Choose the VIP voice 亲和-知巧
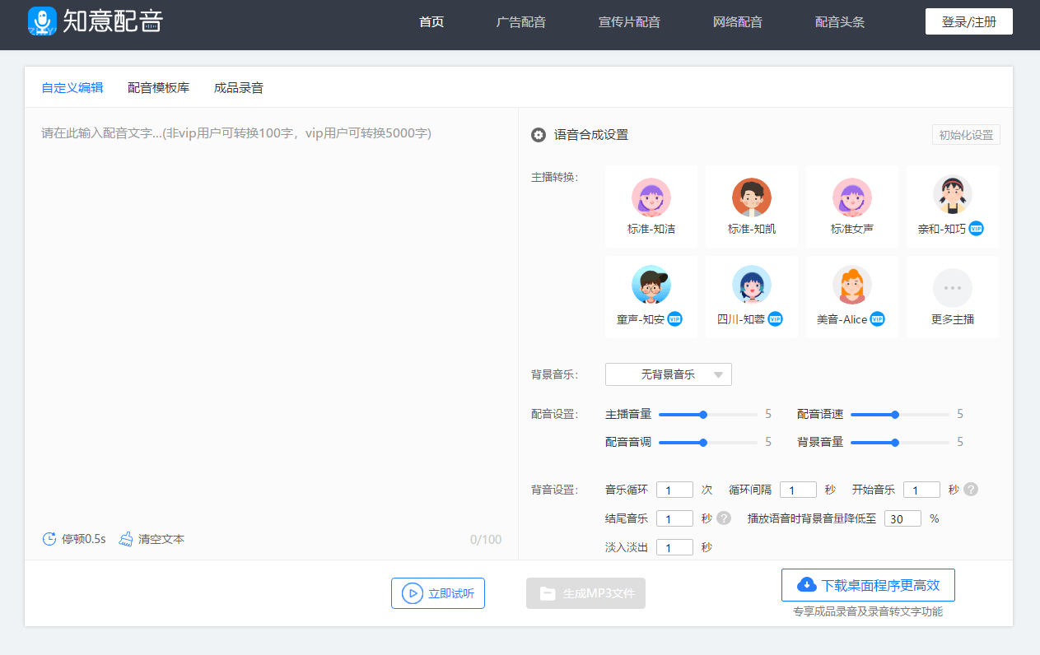Image resolution: width=1040 pixels, height=655 pixels. [952, 206]
